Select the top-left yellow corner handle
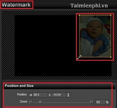The height and width of the screenshot is (108, 117). [x=79, y=15]
